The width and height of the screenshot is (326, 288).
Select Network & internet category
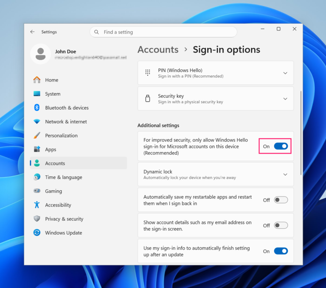pyautogui.click(x=79, y=122)
